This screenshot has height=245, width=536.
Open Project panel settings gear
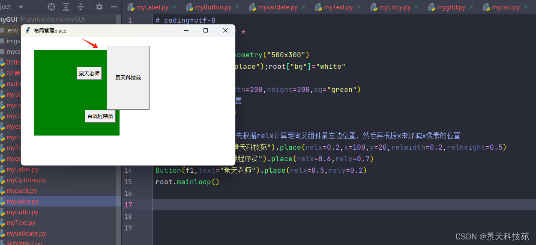[x=99, y=7]
